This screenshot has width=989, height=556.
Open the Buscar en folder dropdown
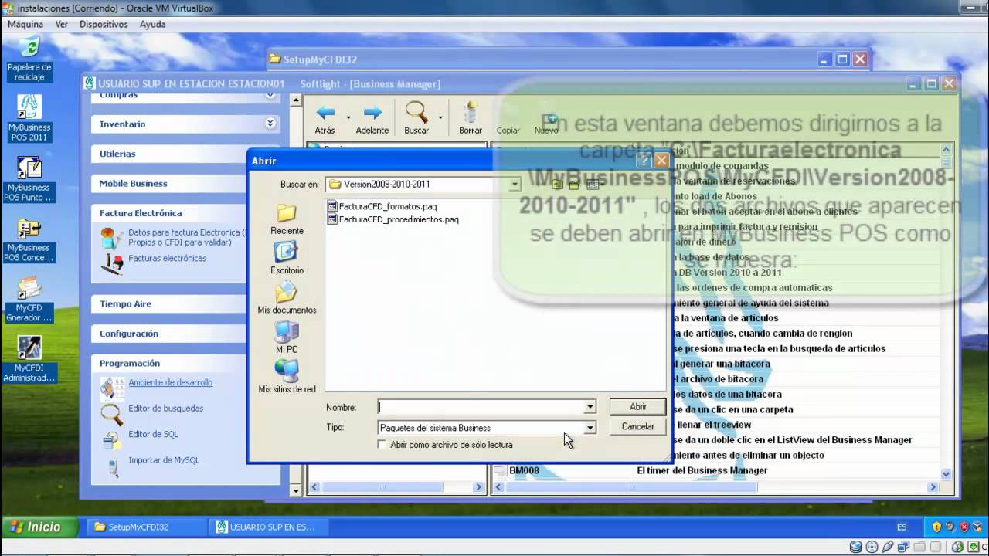[x=515, y=184]
